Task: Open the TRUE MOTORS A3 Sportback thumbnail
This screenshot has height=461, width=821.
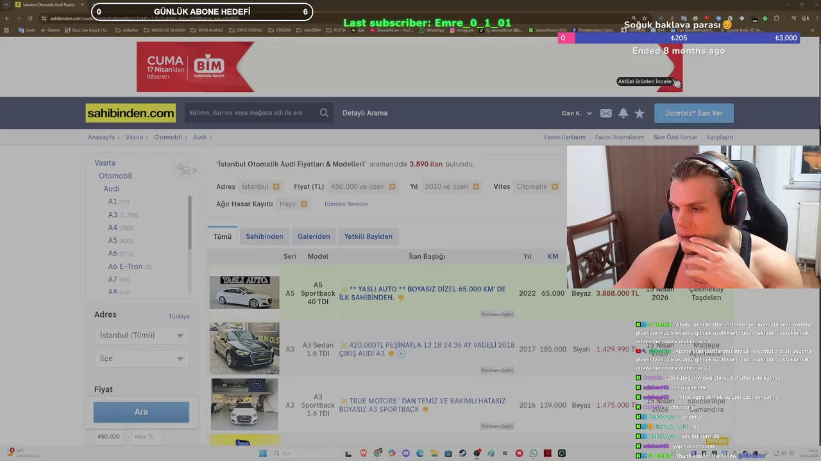Action: point(244,404)
